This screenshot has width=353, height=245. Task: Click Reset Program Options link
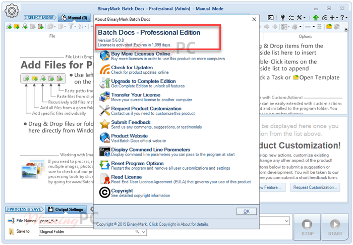point(137,163)
